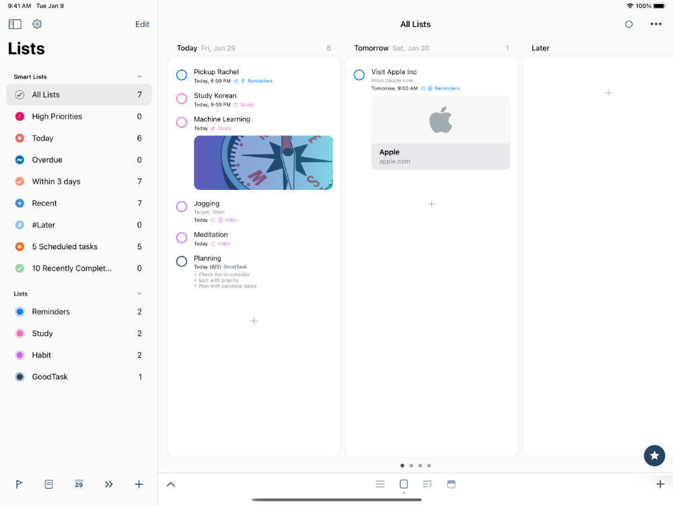
Task: Check off the Meditation task
Action: pyautogui.click(x=182, y=238)
